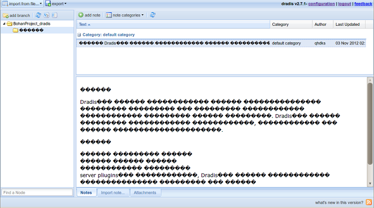Click the note preview scrollbar thumb
The image size is (374, 208).
tap(370, 124)
